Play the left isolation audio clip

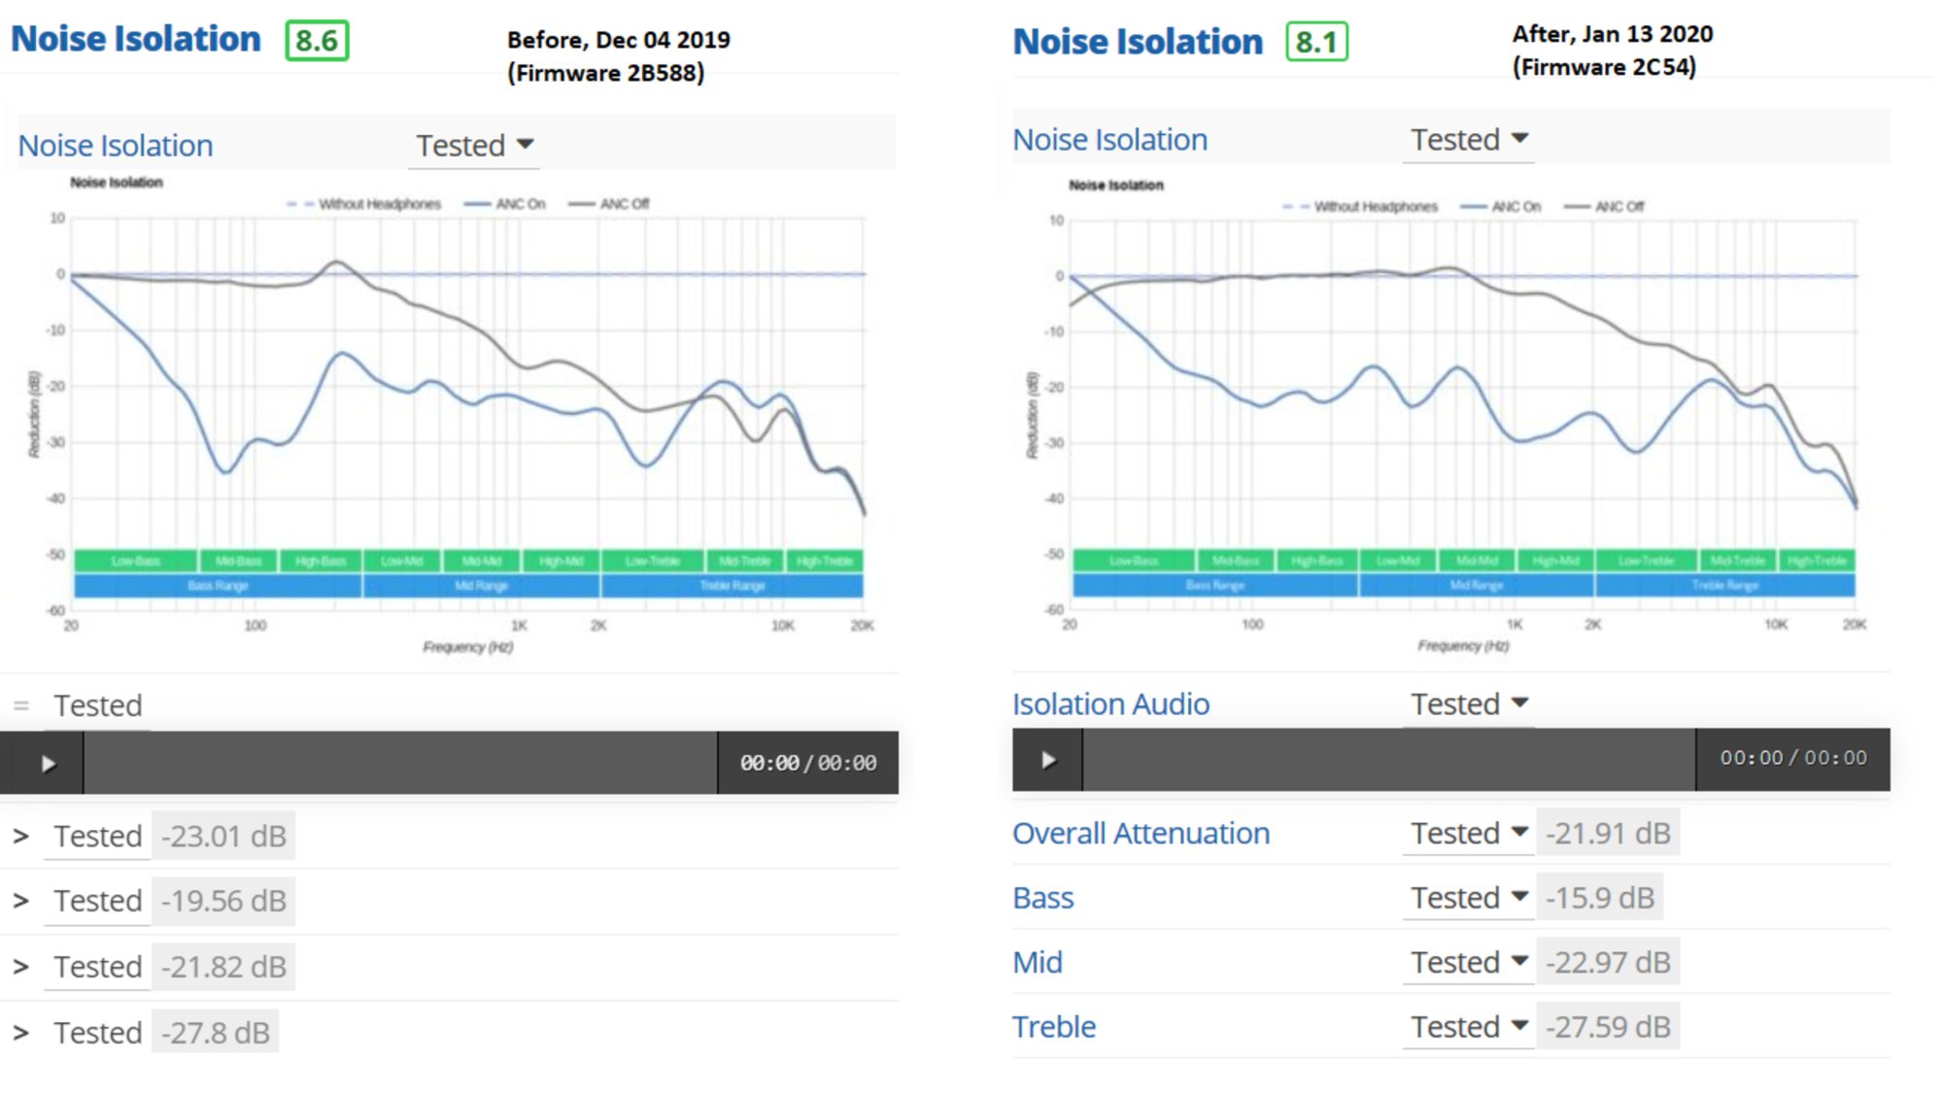48,764
